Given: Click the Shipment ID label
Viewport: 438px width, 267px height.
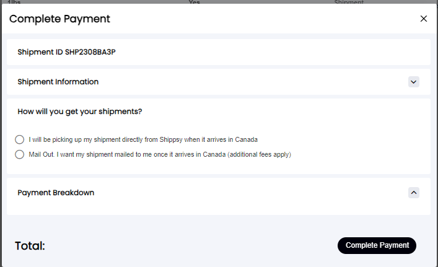Looking at the screenshot, I should click(x=40, y=52).
